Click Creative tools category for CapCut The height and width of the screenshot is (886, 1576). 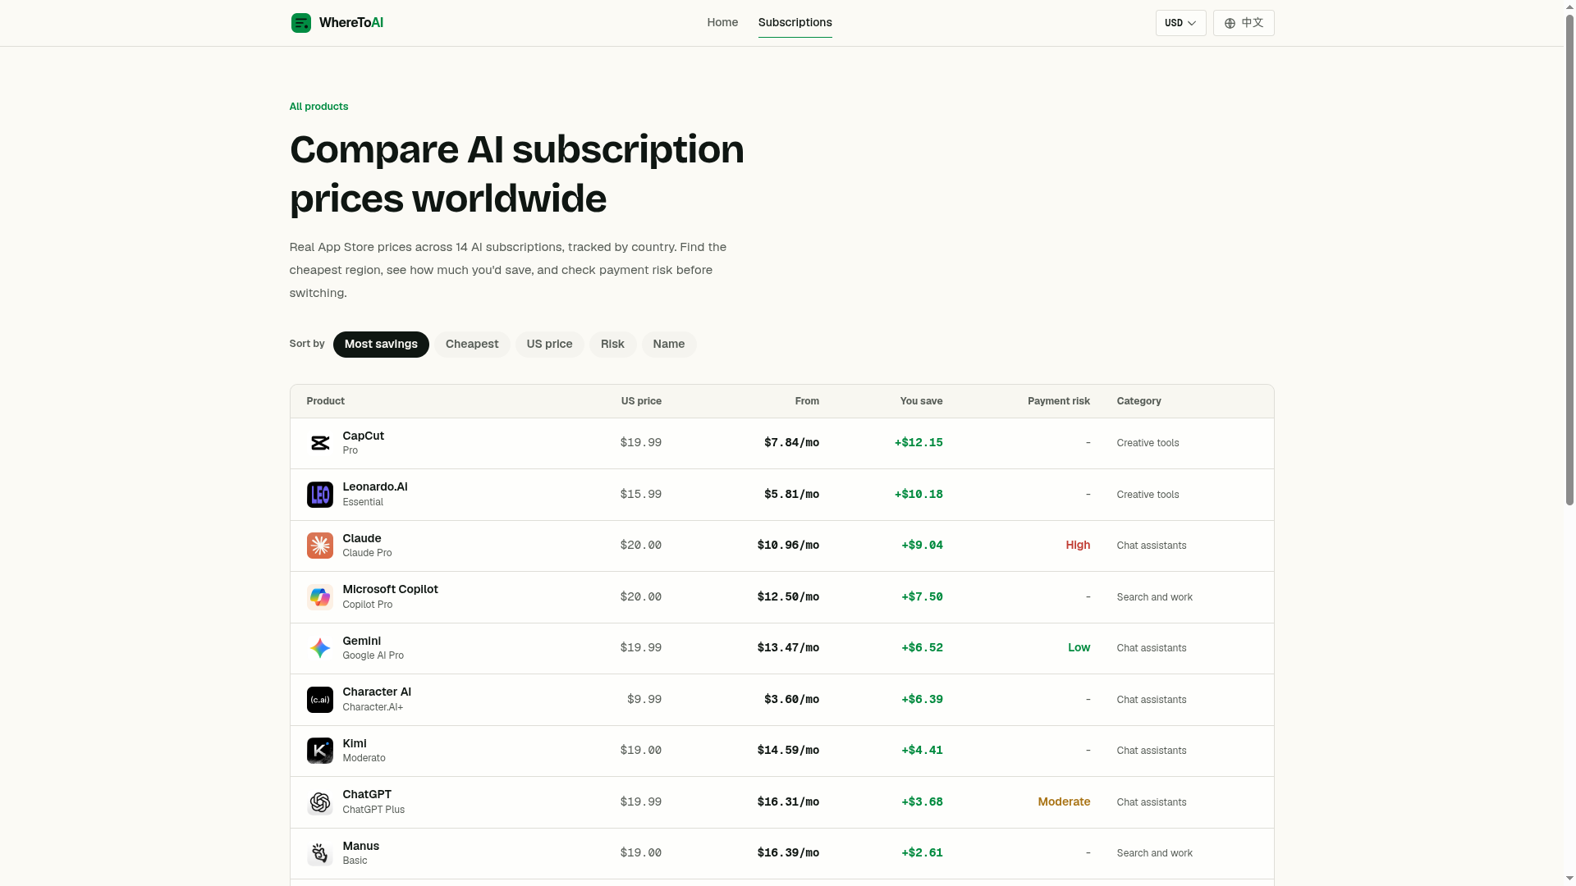(1148, 443)
